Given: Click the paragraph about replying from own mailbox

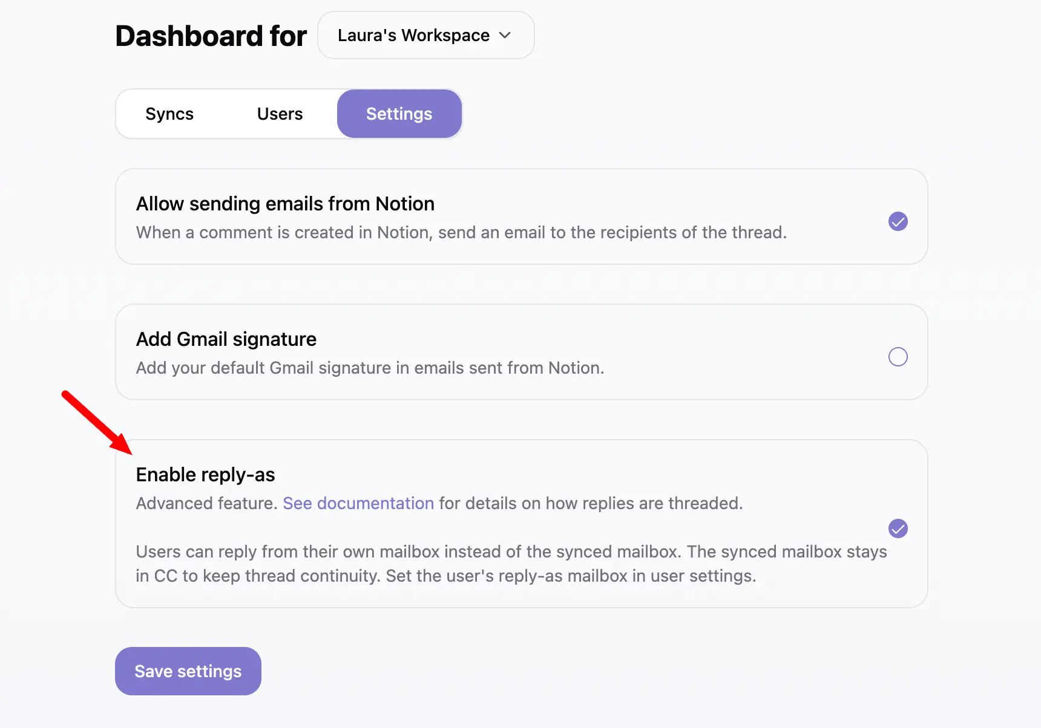Looking at the screenshot, I should [x=511, y=564].
